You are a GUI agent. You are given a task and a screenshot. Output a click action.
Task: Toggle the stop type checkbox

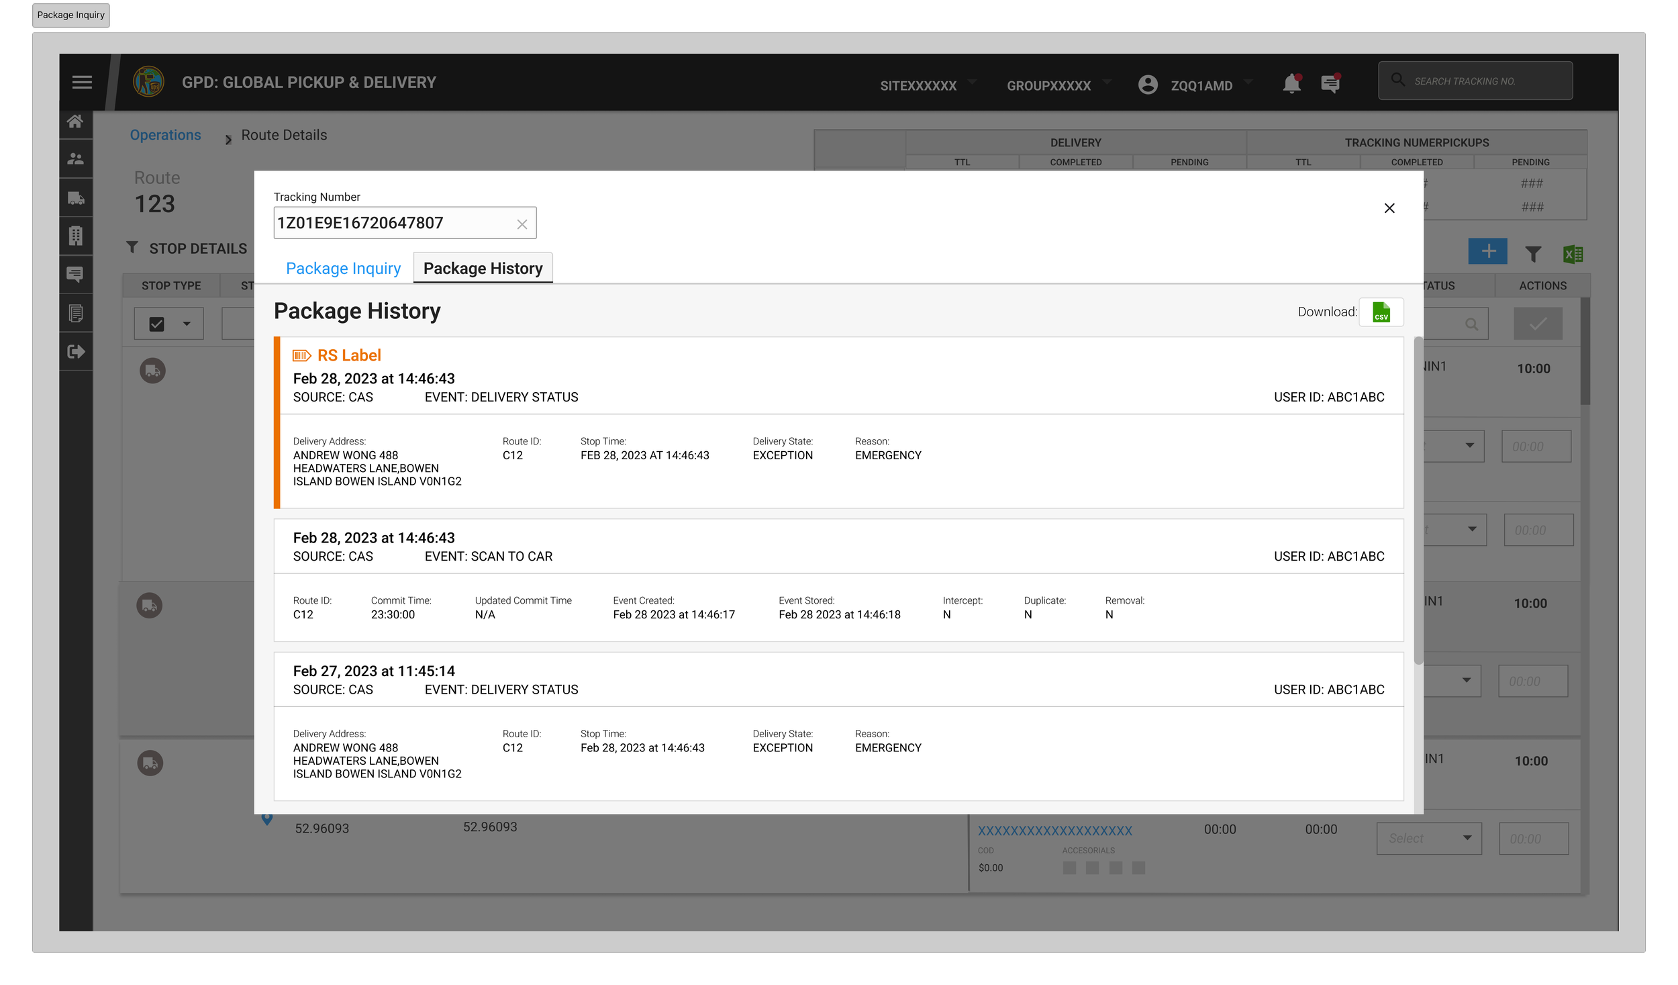pyautogui.click(x=156, y=324)
